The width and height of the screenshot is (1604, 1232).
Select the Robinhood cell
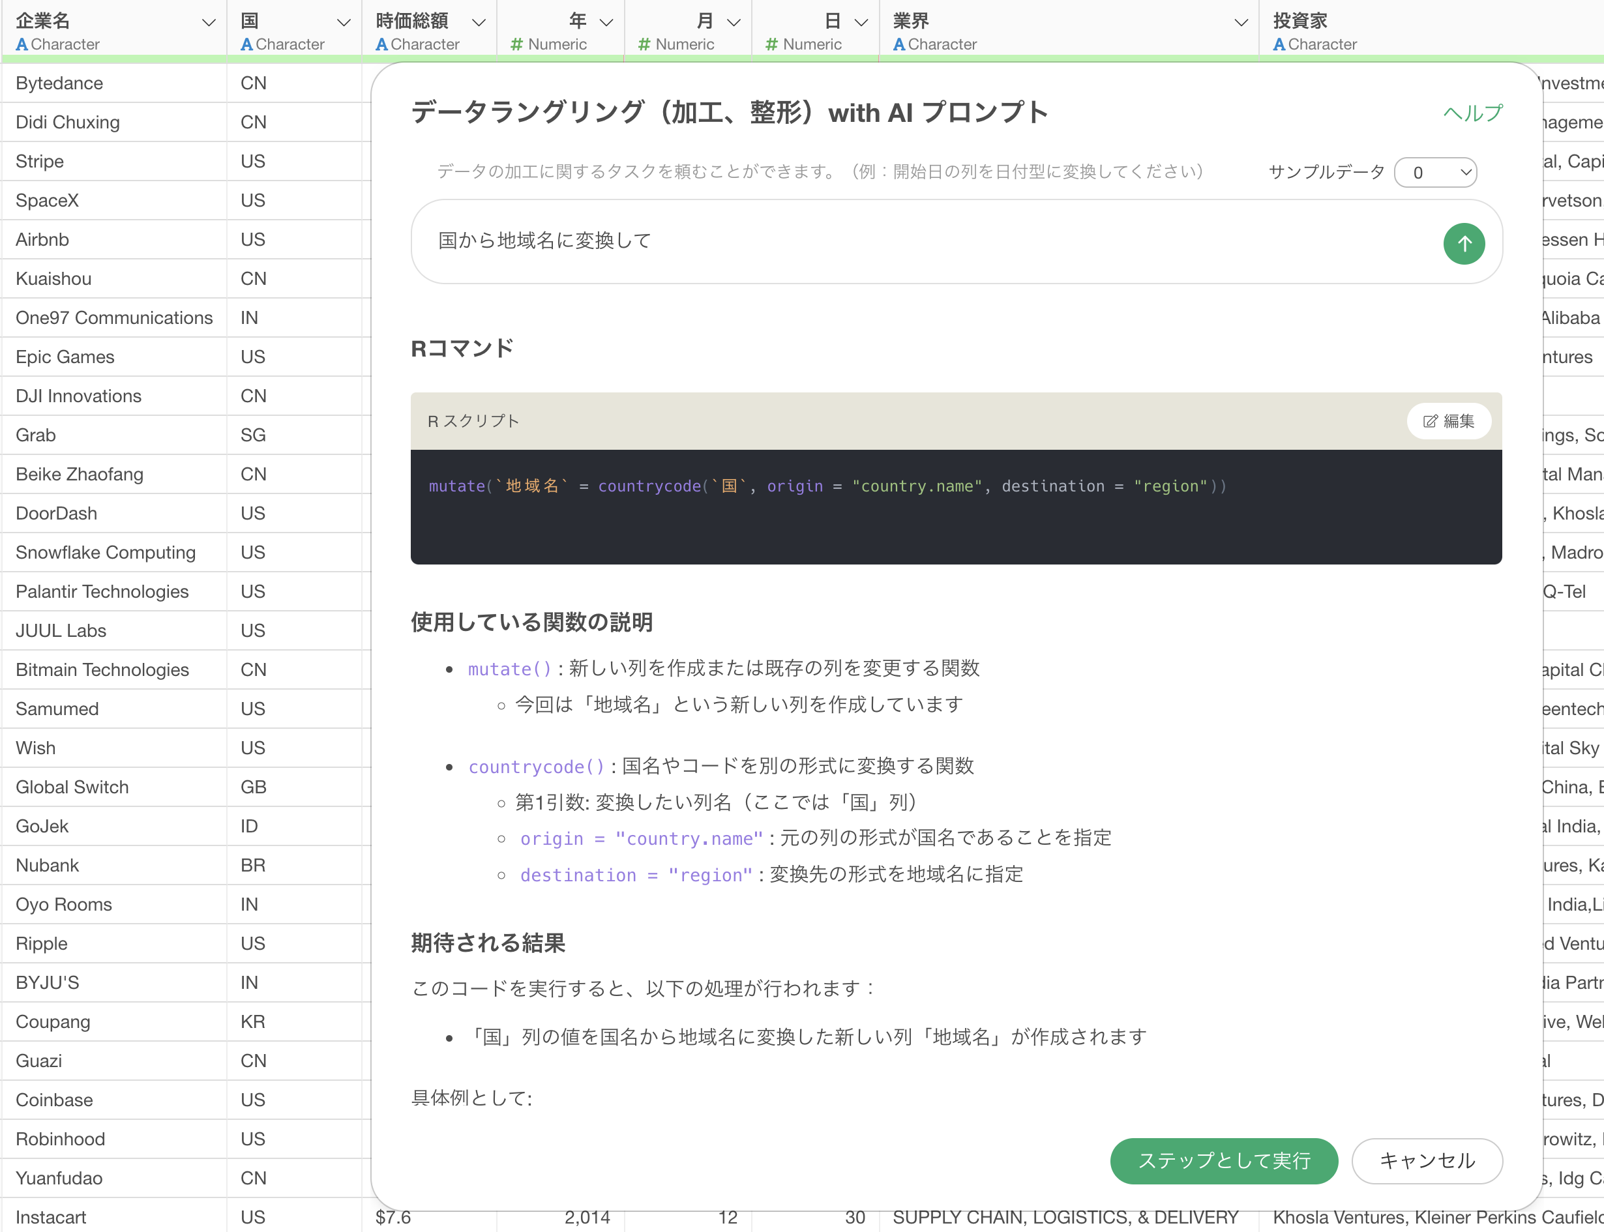point(113,1139)
